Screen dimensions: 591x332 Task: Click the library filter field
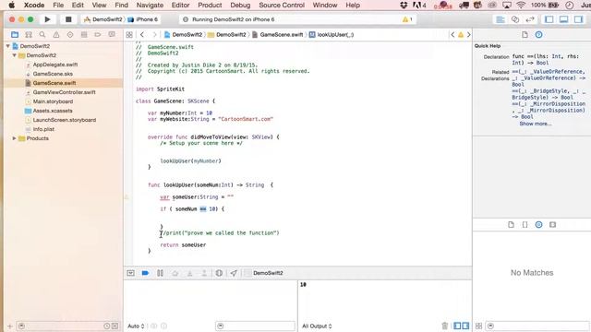(537, 326)
